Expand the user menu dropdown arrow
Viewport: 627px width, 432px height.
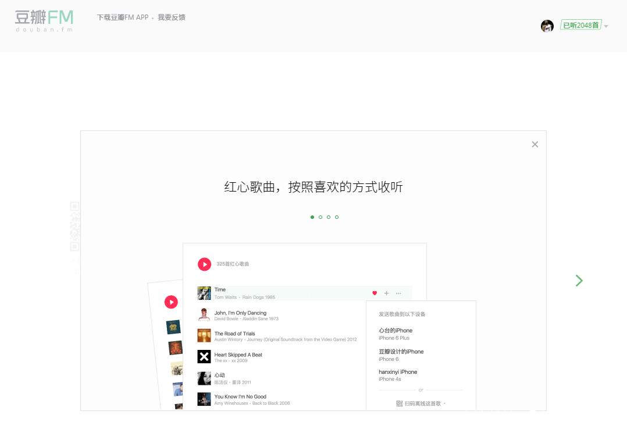tap(606, 26)
